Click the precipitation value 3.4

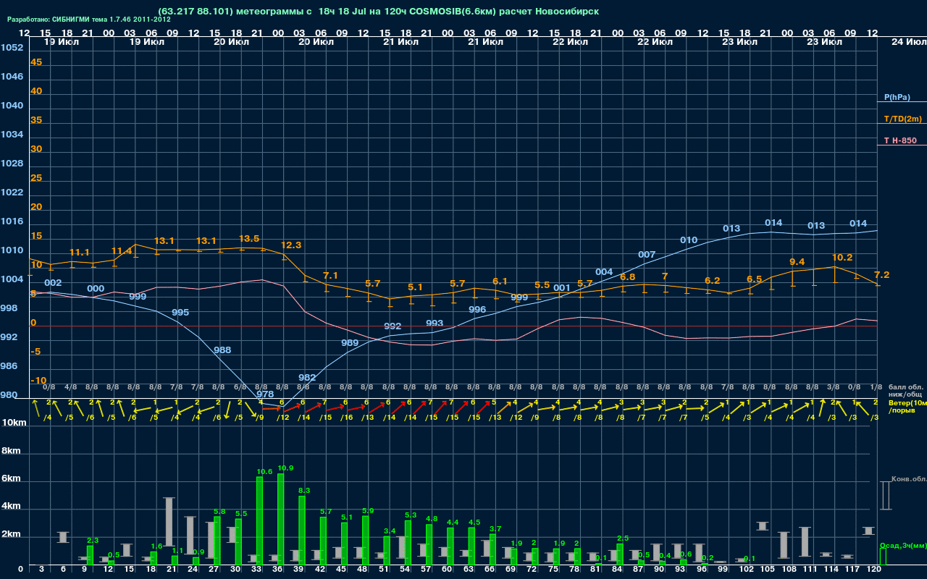pyautogui.click(x=390, y=531)
